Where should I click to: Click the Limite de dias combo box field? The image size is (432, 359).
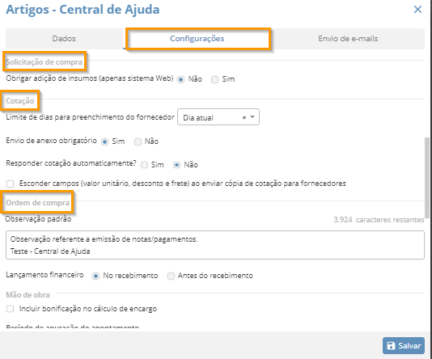(x=218, y=117)
